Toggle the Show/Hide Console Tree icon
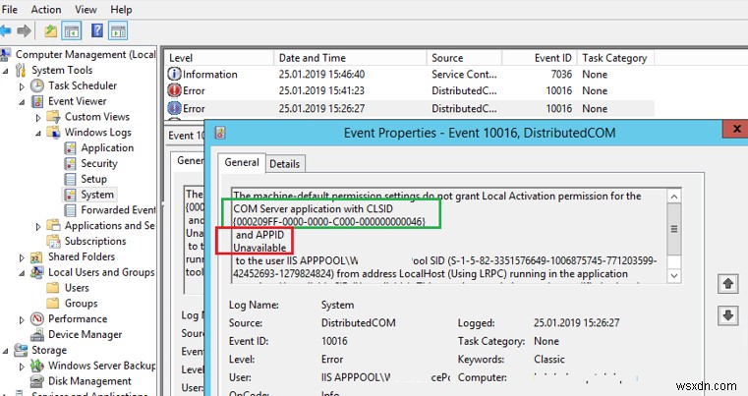Image resolution: width=748 pixels, height=396 pixels. [x=72, y=31]
